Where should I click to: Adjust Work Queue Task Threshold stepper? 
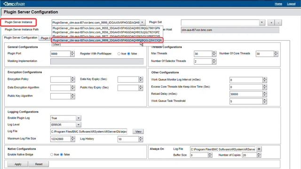265,101
